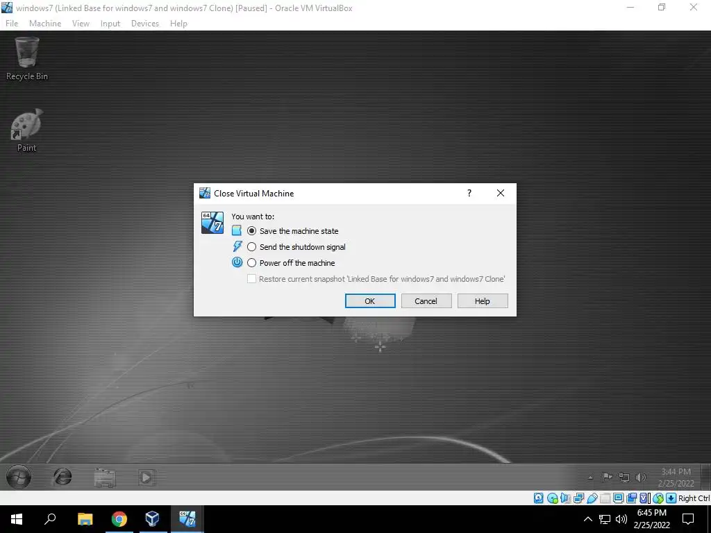Click the VirtualBox logo in dialog title bar
The width and height of the screenshot is (711, 533).
coord(205,193)
